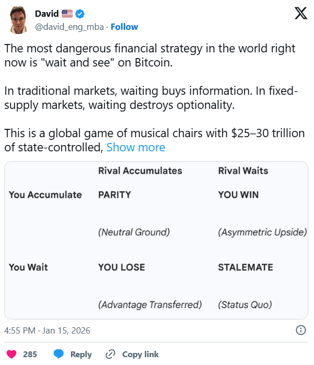Open the 4:55 PM Jan 15, 2026 timestamp
The image size is (314, 365).
coord(47,330)
